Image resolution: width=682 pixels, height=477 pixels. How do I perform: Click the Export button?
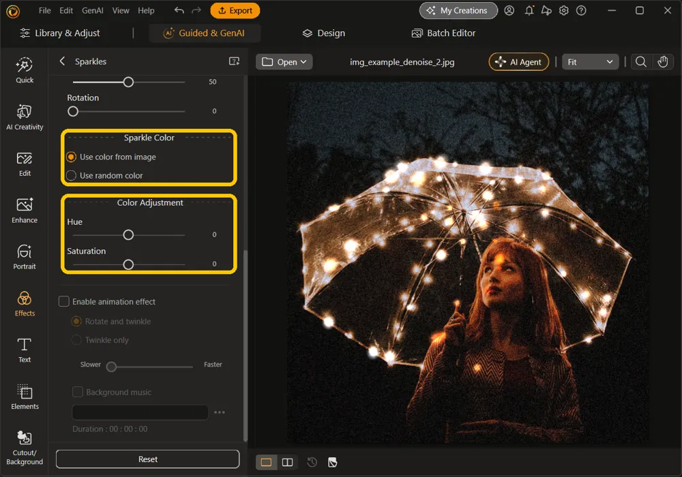click(235, 10)
